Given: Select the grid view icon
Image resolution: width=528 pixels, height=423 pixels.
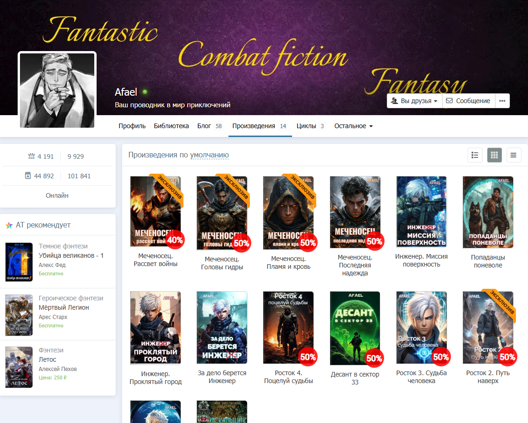Looking at the screenshot, I should [x=494, y=155].
